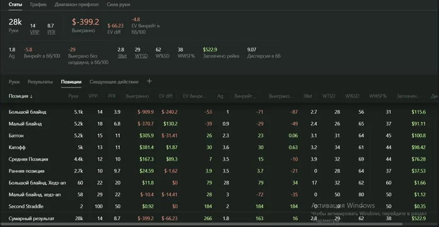
Task: Click the $381.4 winnings cell
Action: click(147, 147)
